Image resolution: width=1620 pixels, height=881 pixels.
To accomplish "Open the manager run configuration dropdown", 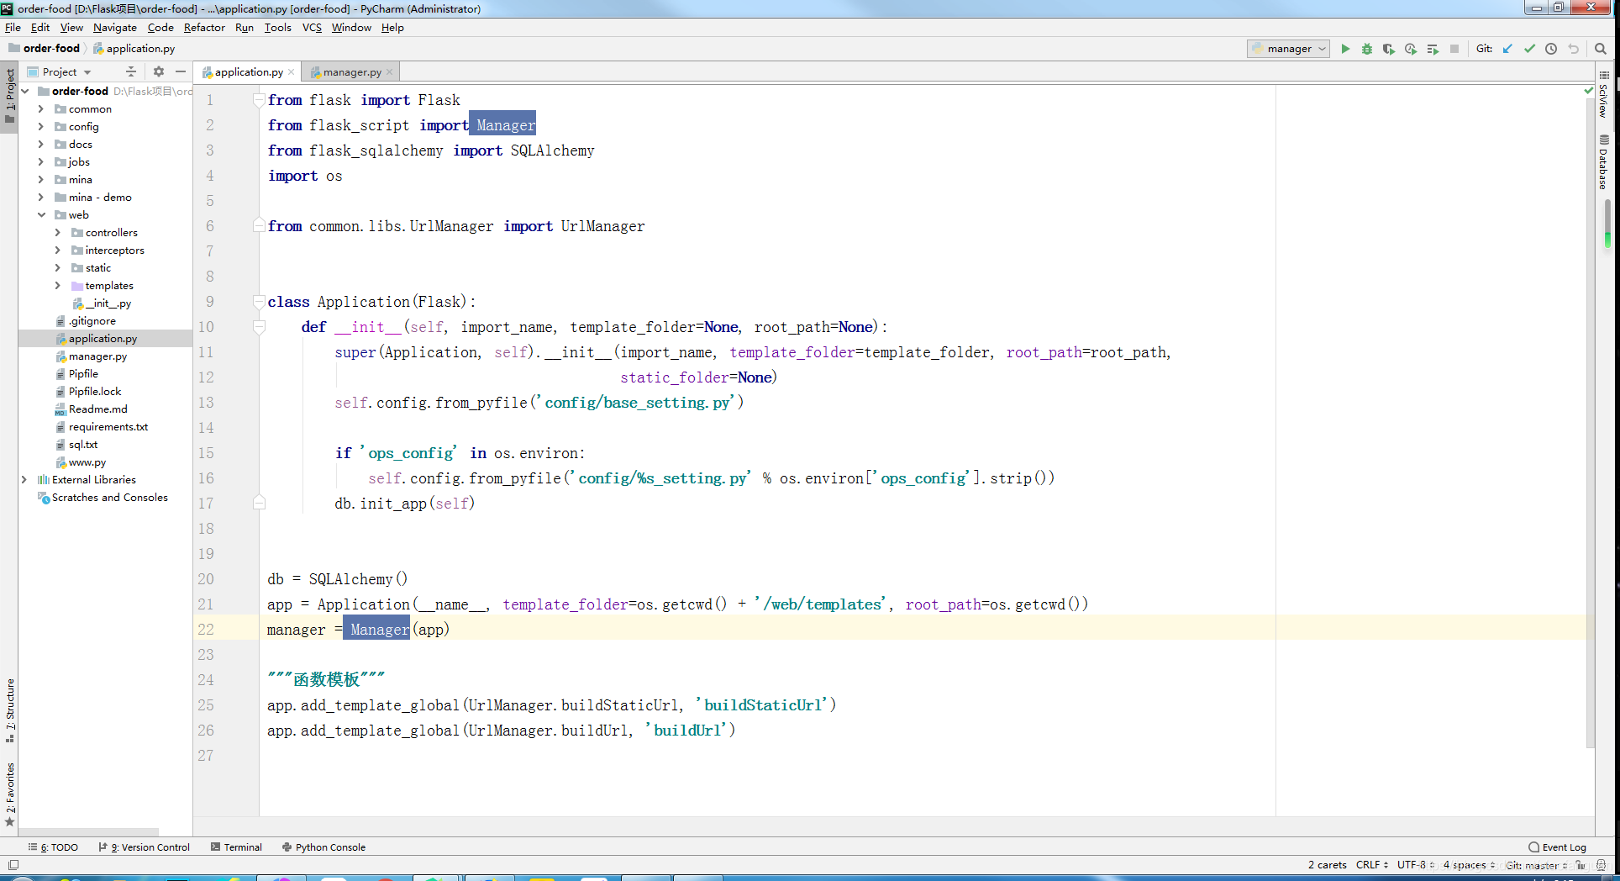I will [x=1289, y=49].
